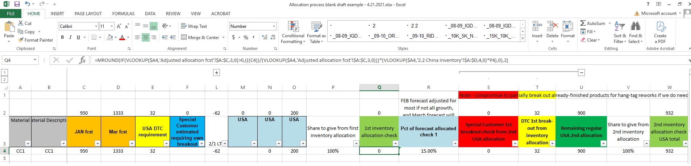This screenshot has width=691, height=166.
Task: Open Conditional Formatting menu
Action: pyautogui.click(x=293, y=33)
